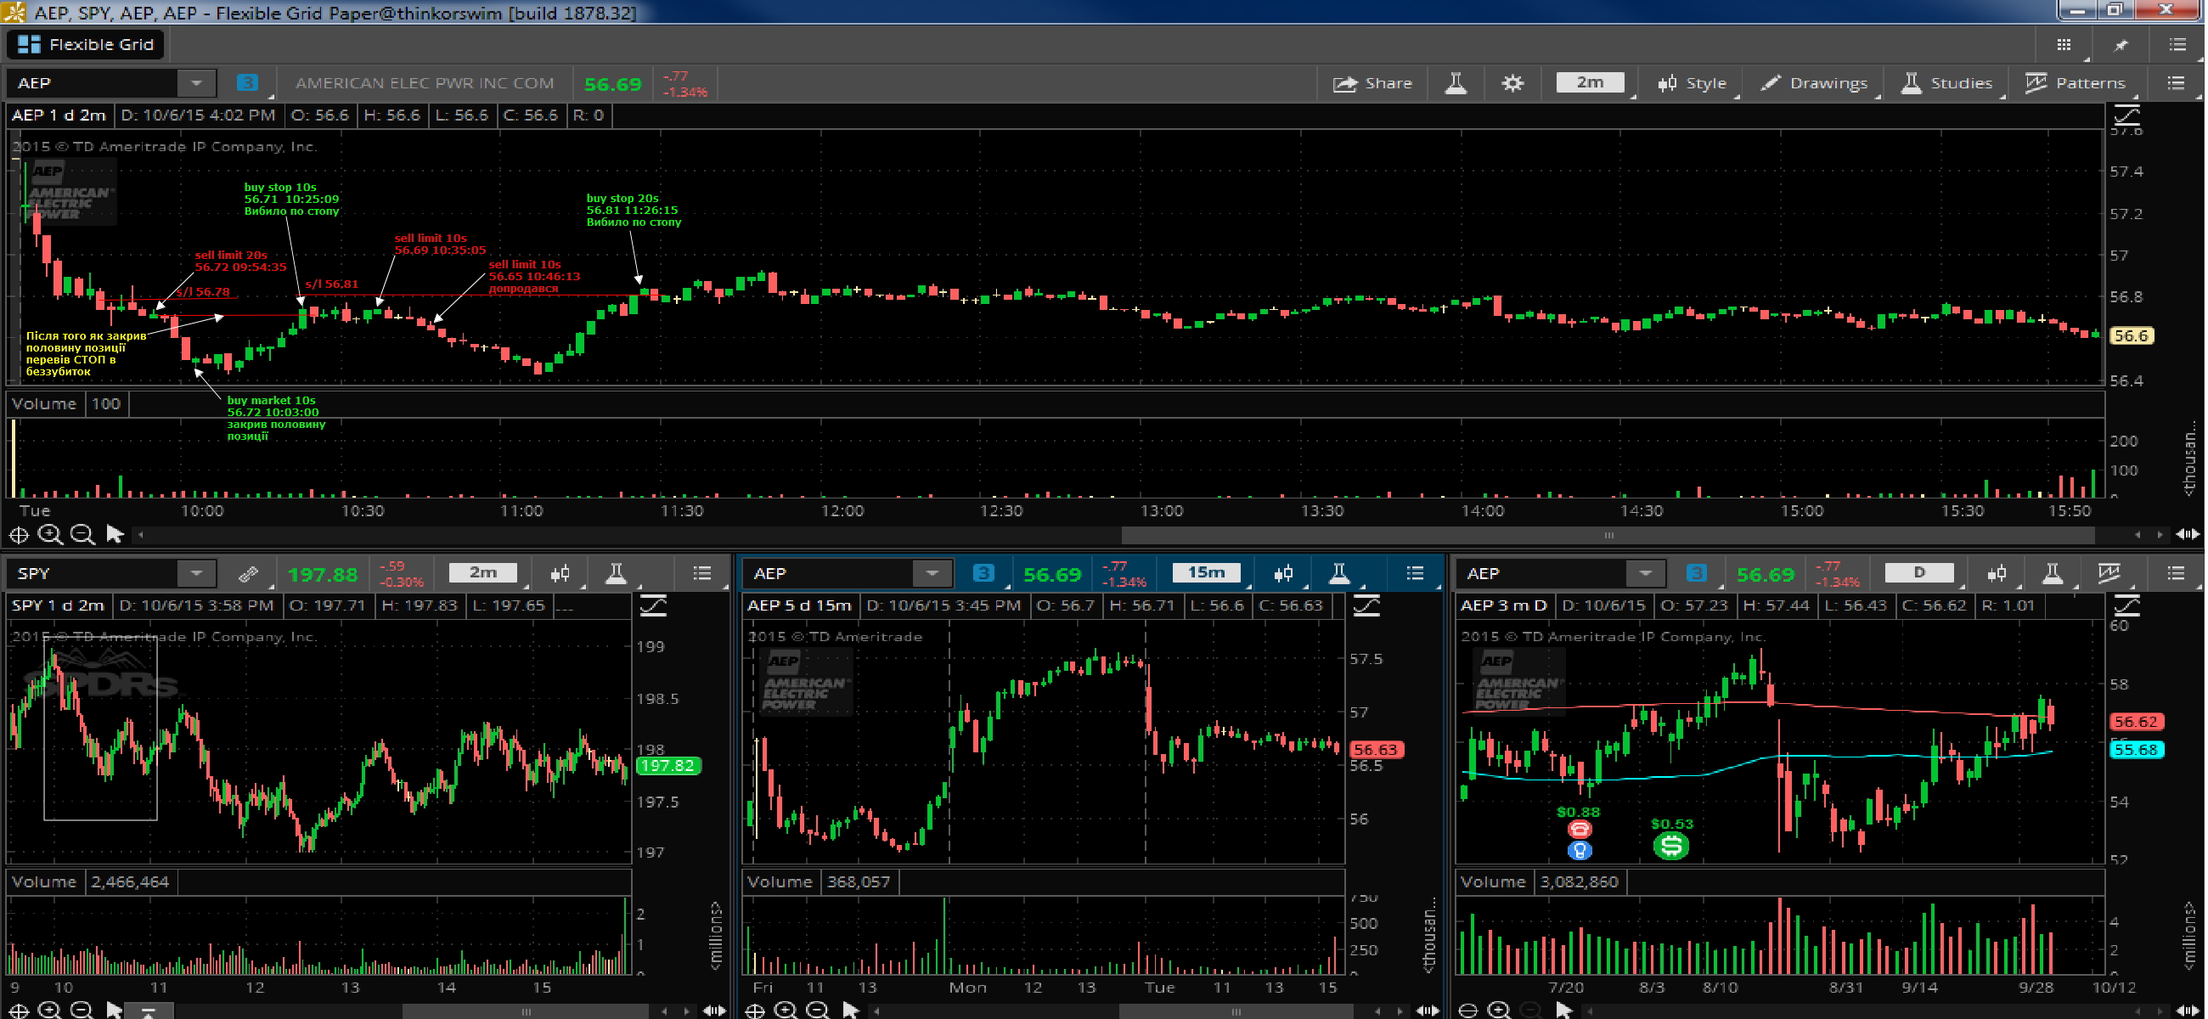Select pointer cursor tool on main chart
Image resolution: width=2208 pixels, height=1019 pixels.
(x=114, y=535)
